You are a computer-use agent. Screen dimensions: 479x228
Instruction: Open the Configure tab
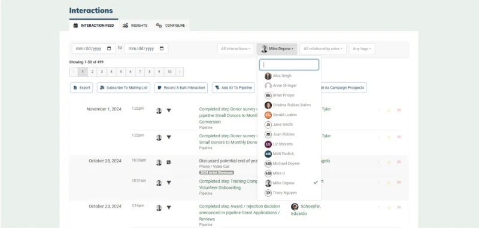pyautogui.click(x=171, y=26)
